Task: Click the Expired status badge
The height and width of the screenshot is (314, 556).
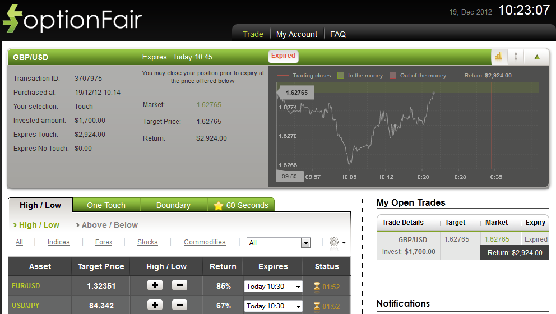Action: point(283,56)
